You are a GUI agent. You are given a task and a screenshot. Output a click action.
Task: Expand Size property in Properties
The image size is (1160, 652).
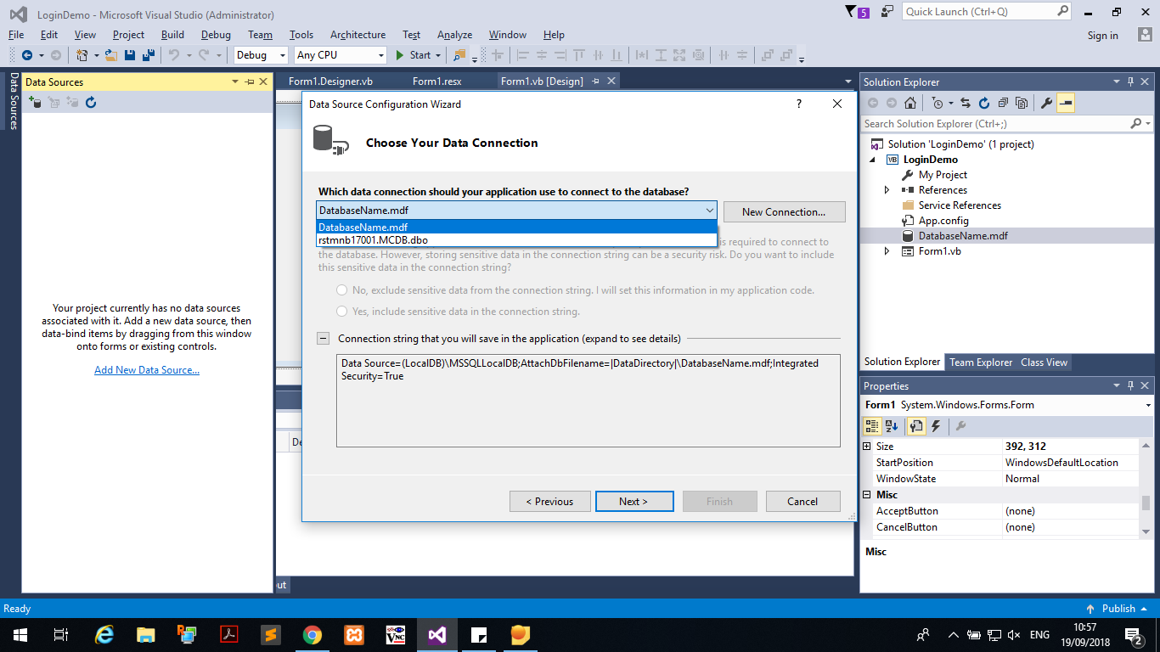(867, 447)
